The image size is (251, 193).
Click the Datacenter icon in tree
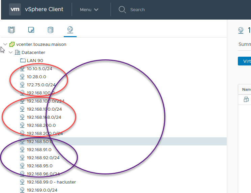tap(18, 52)
